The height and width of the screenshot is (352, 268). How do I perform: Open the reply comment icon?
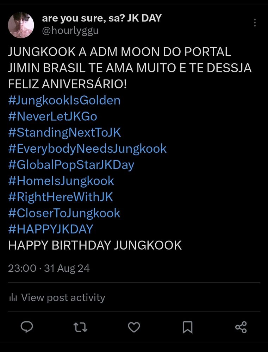[27, 327]
